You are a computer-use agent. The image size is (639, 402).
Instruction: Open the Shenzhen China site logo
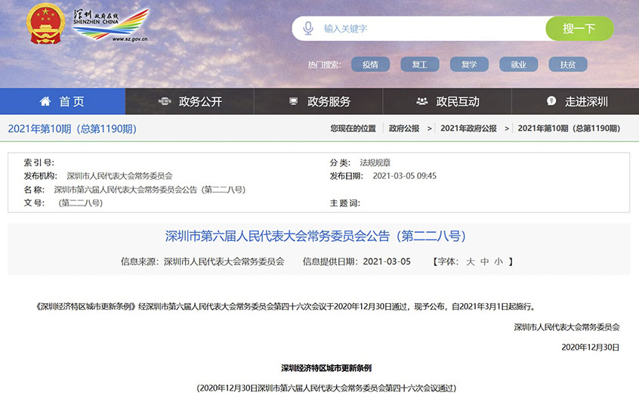[x=111, y=26]
